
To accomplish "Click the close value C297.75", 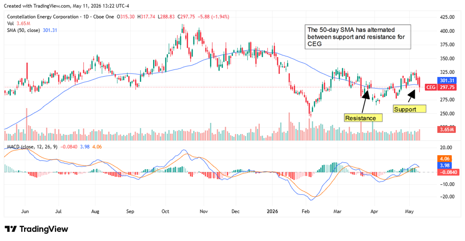I will pos(187,17).
